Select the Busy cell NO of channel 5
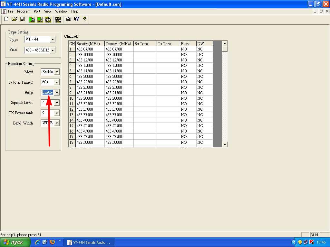This screenshot has height=247, width=330. click(188, 71)
